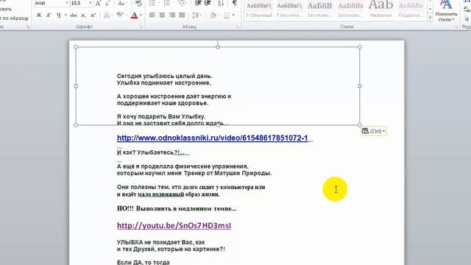471x265 pixels.
Task: Open the Стили pane launcher
Action: tap(456, 27)
